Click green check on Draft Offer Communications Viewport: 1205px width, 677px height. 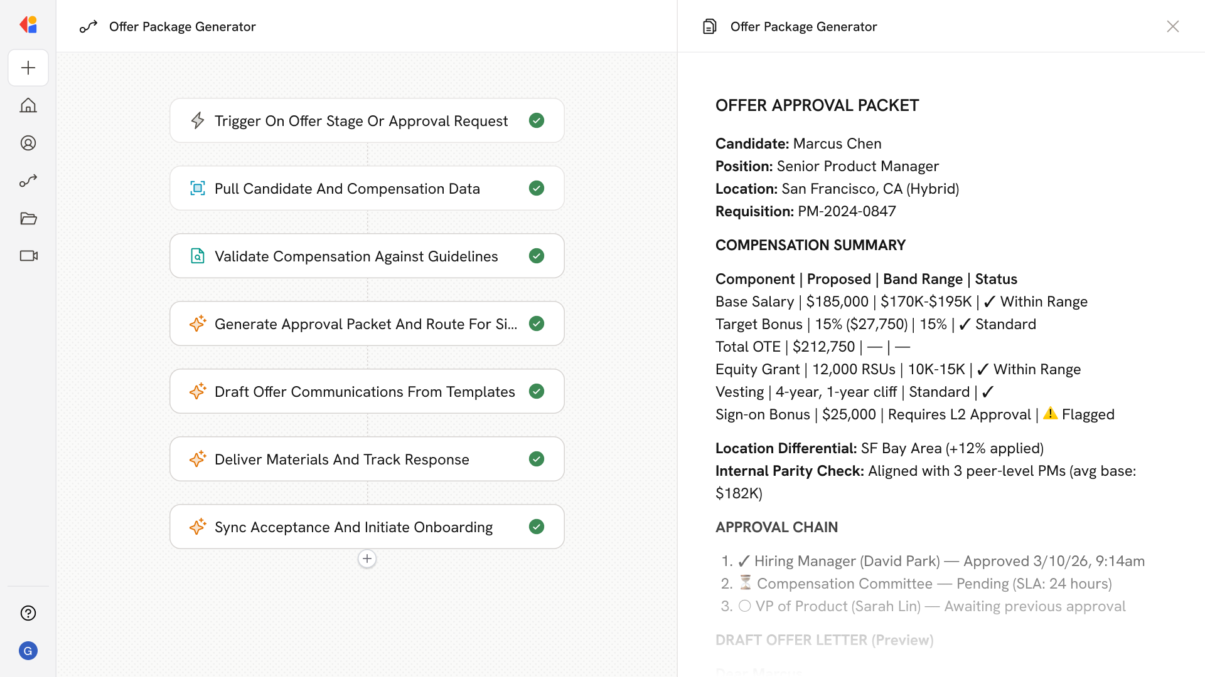pyautogui.click(x=537, y=391)
